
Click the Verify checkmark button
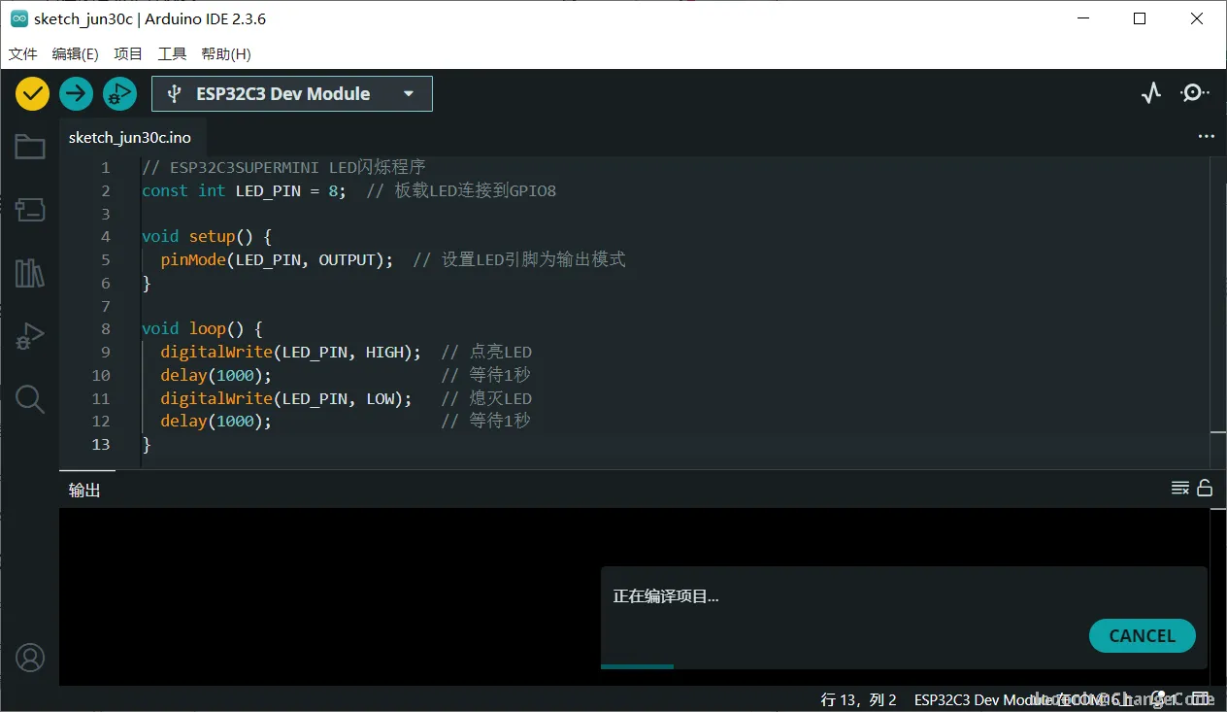coord(32,93)
